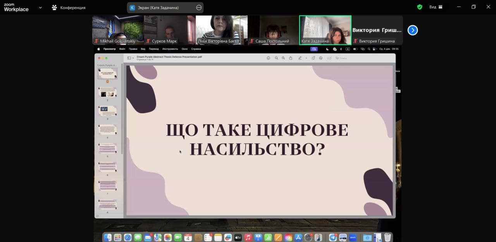Click the Share icon in Preview toolbar

290,58
